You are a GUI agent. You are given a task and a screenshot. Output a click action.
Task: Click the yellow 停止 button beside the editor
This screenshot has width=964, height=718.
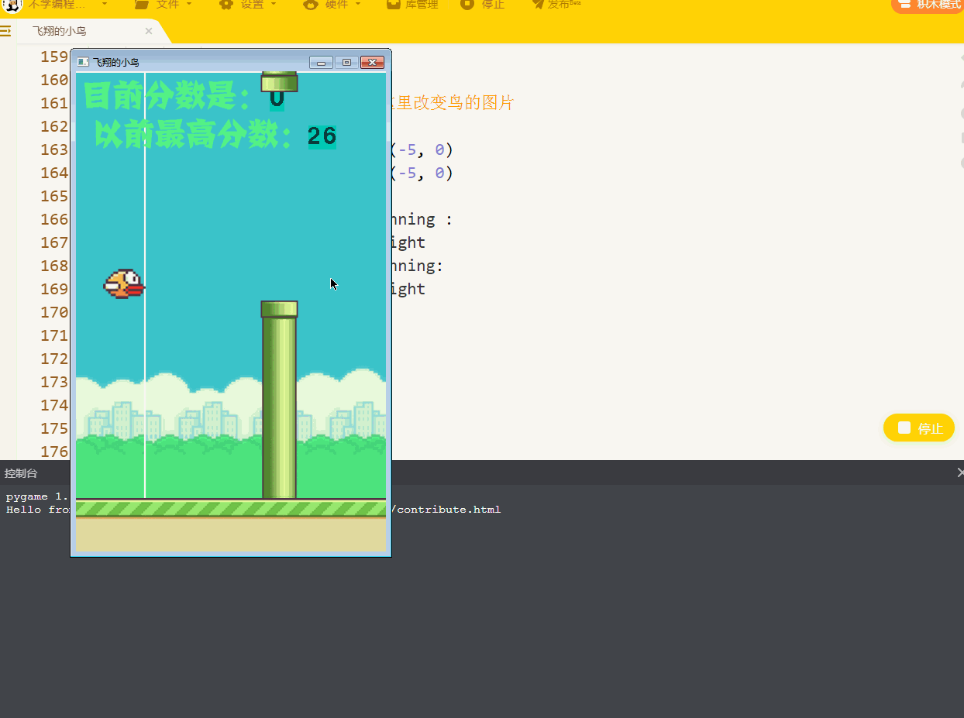(919, 428)
